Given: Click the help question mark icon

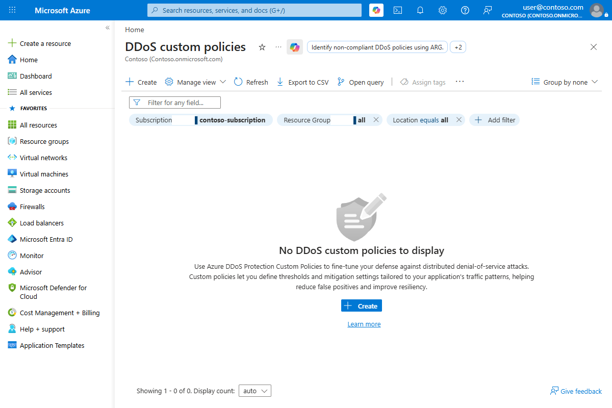Looking at the screenshot, I should pyautogui.click(x=465, y=10).
